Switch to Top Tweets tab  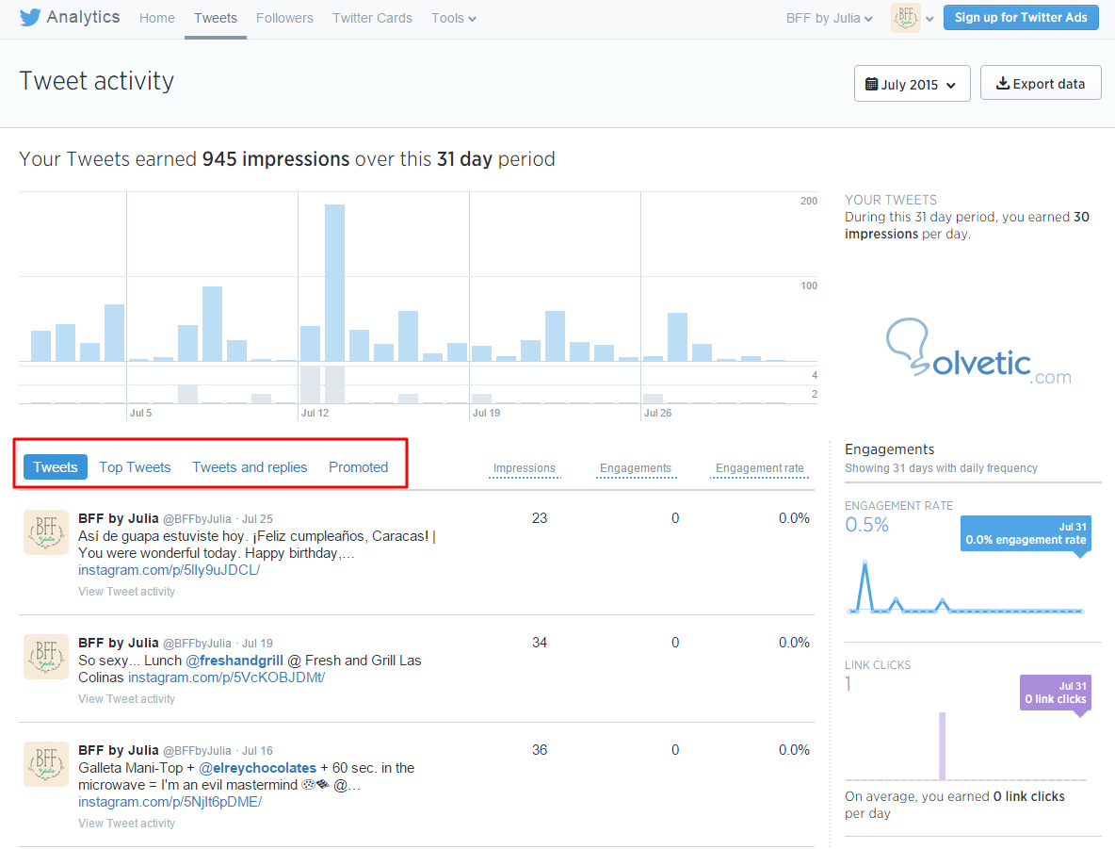[x=135, y=466]
